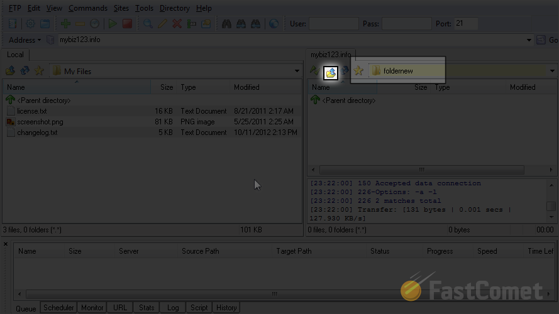Click the new folder toolbar icon

tap(206, 24)
